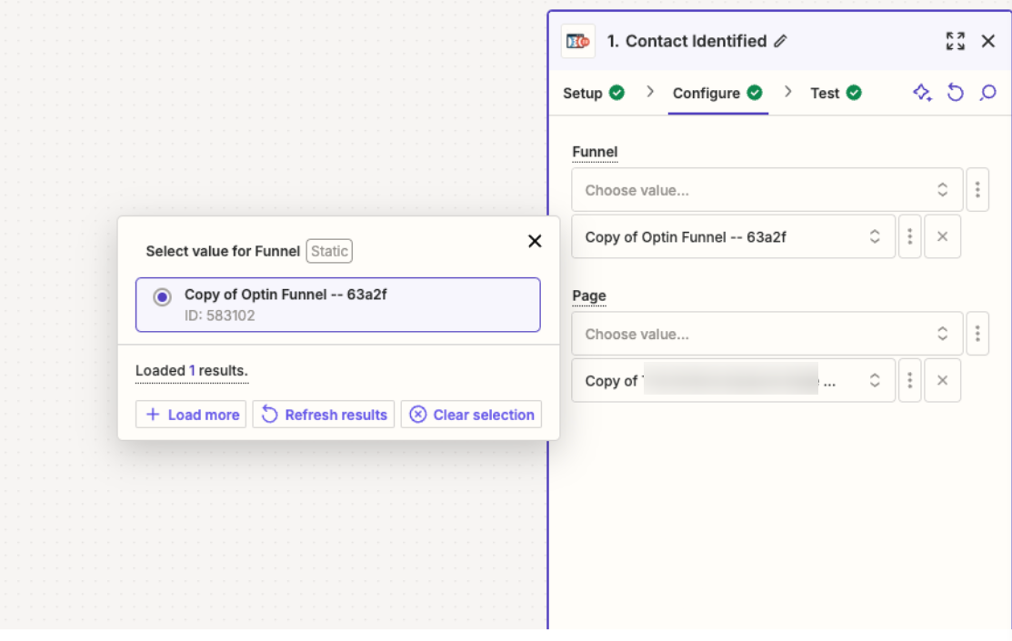1012x641 pixels.
Task: Switch to the Test tab
Action: click(x=835, y=93)
